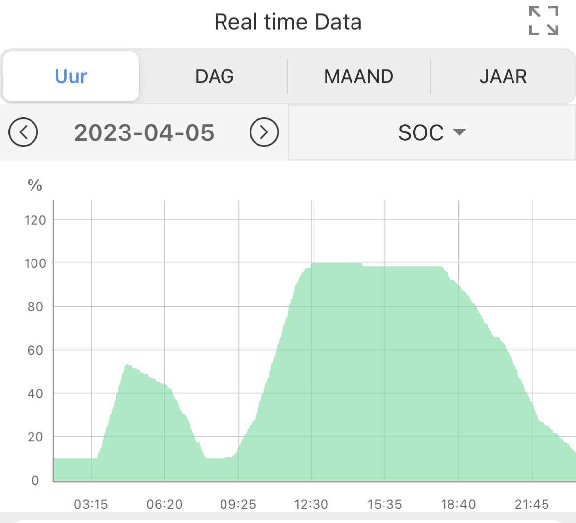576x523 pixels.
Task: Switch to the DAG tab
Action: coord(215,76)
